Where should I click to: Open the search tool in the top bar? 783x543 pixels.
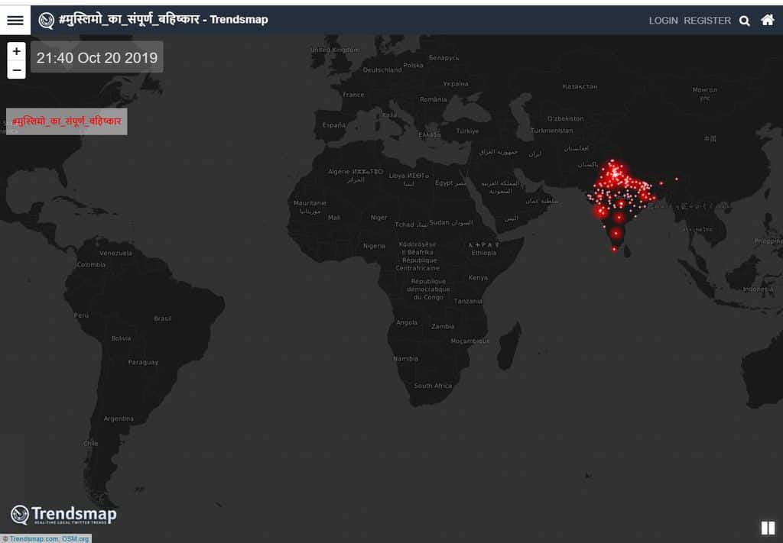point(744,21)
